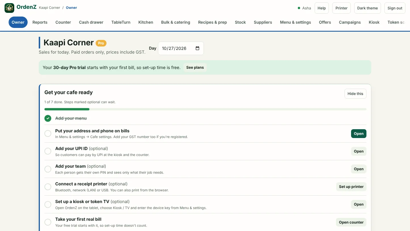Click the crossed-out 'Add your menu' text
This screenshot has height=231, width=410.
(71, 118)
